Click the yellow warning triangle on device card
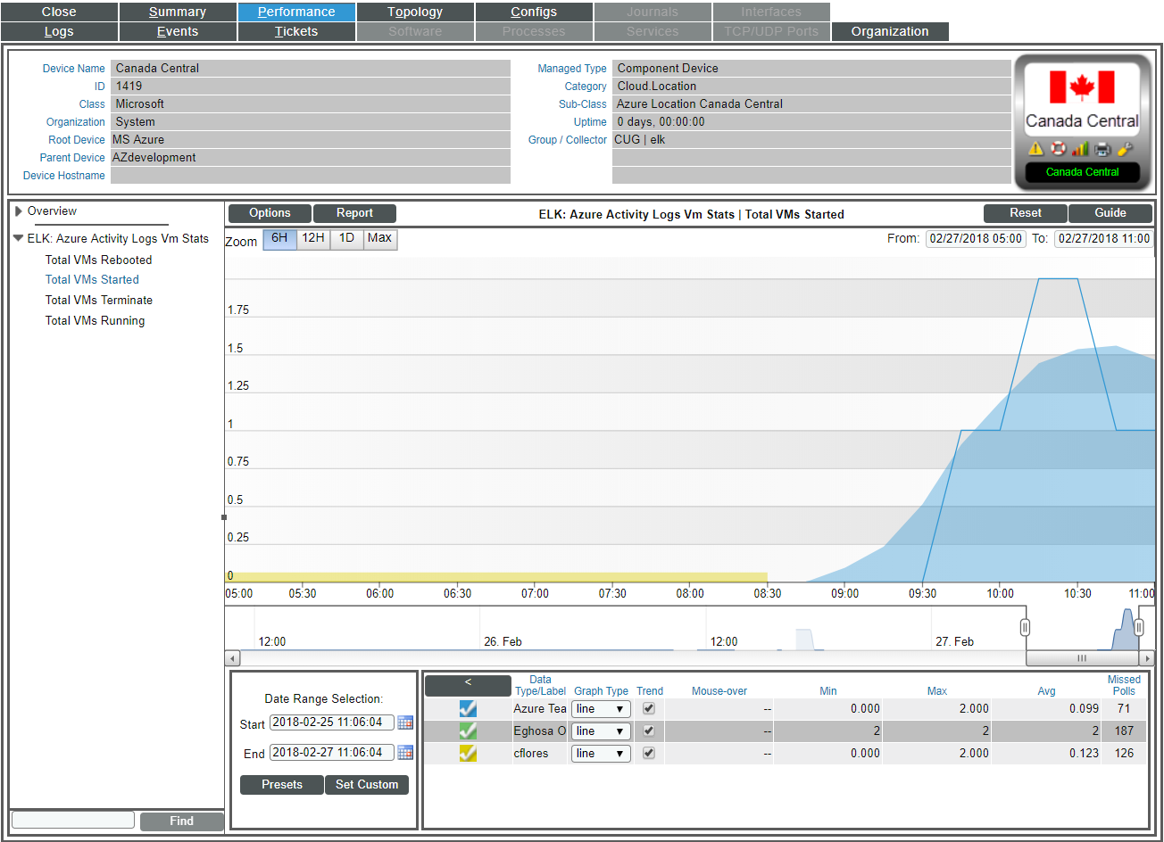The width and height of the screenshot is (1164, 842). tap(1035, 148)
